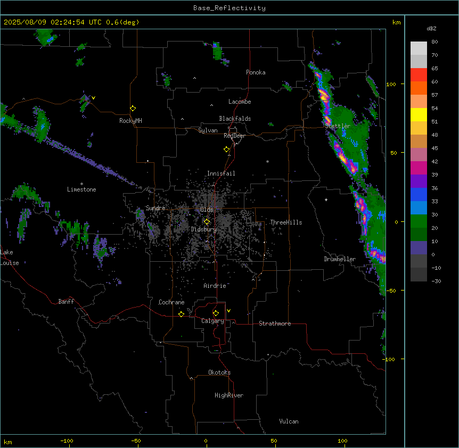This screenshot has height=448, width=459.
Task: Select the yellow diamond marker above Calgary label
Action: pos(216,313)
